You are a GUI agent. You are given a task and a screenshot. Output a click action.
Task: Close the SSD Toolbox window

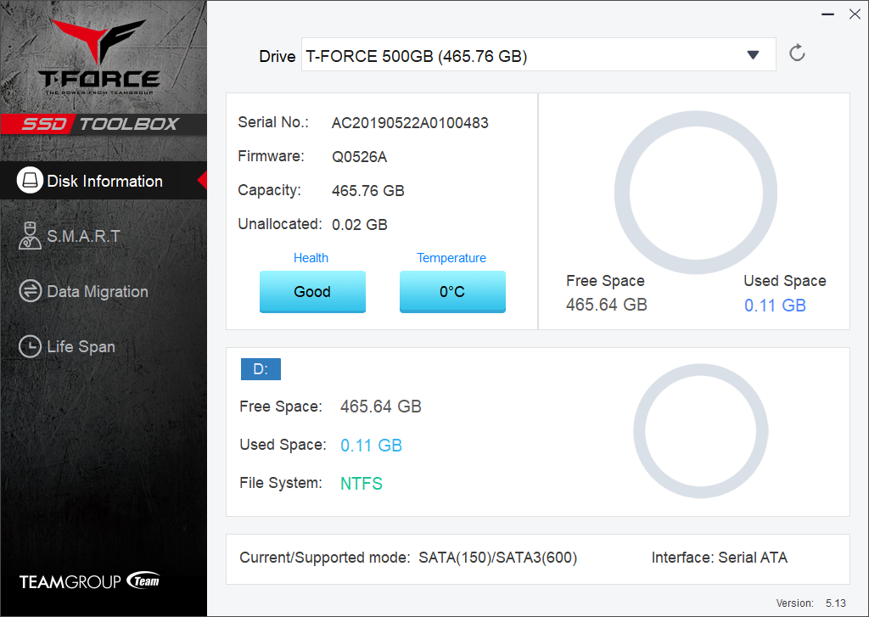[855, 14]
